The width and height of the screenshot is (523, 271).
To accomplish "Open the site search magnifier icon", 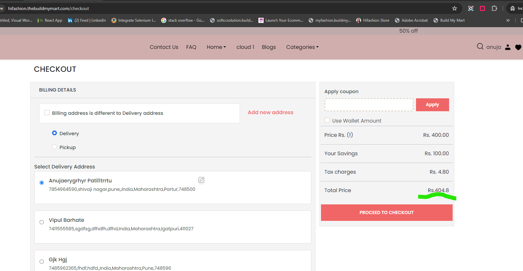I will tap(480, 47).
